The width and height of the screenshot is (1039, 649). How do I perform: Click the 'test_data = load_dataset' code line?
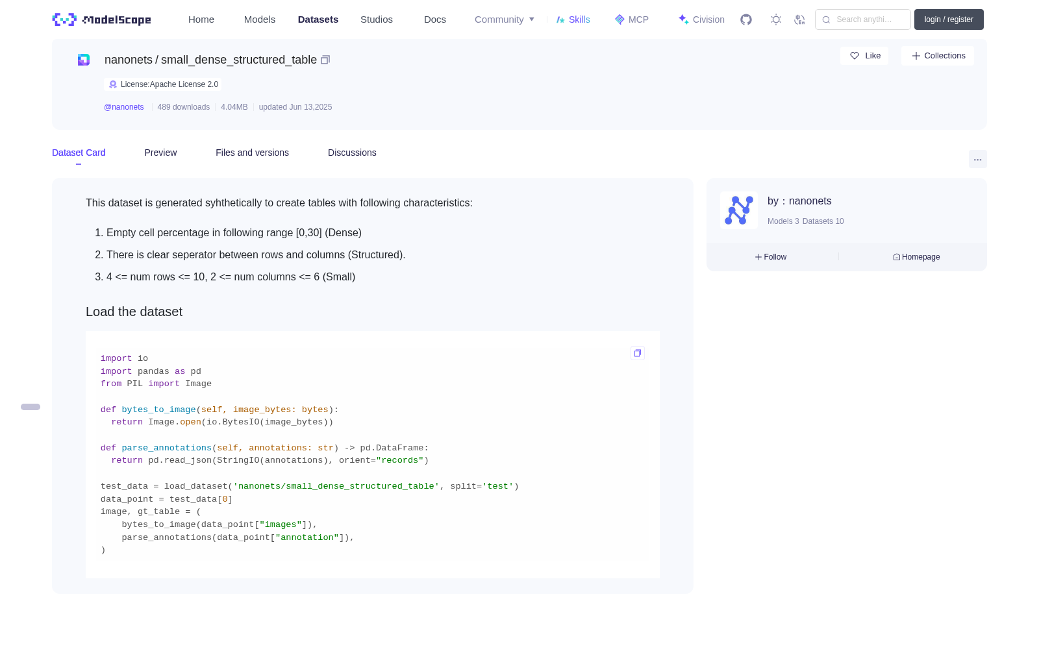click(310, 486)
